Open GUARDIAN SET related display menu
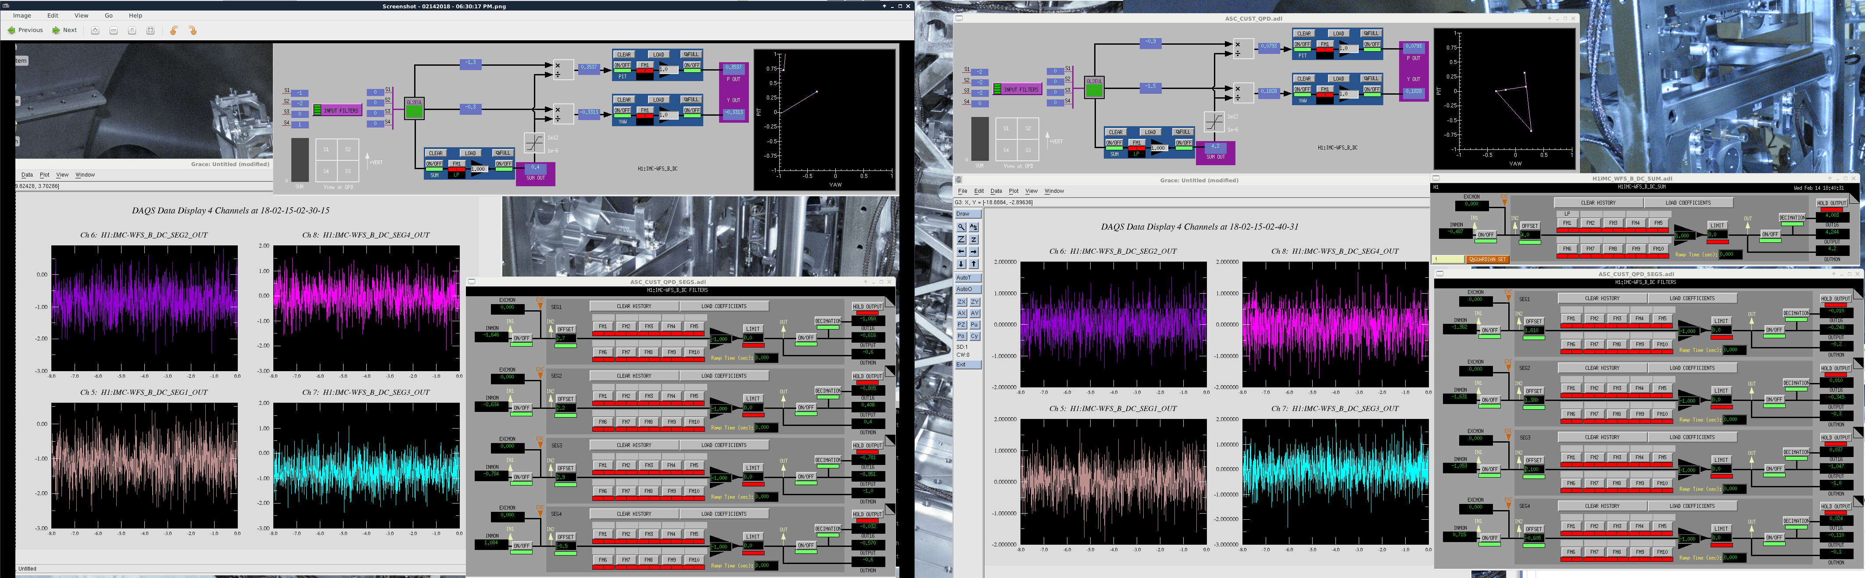The image size is (1865, 578). click(1487, 259)
